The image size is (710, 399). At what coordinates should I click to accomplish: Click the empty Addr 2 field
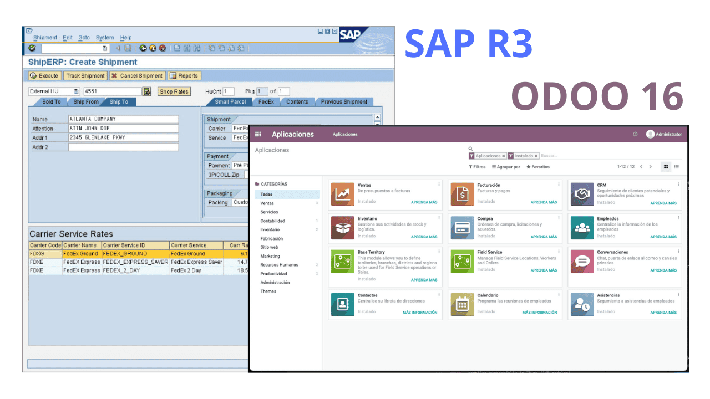click(x=123, y=147)
